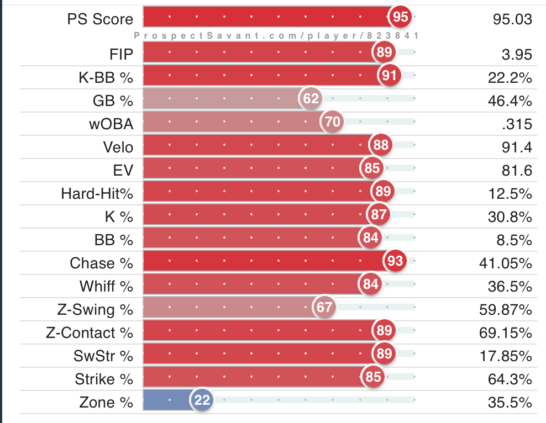Image resolution: width=546 pixels, height=423 pixels.
Task: Click the blue Zone % 22 bubble
Action: tap(202, 400)
